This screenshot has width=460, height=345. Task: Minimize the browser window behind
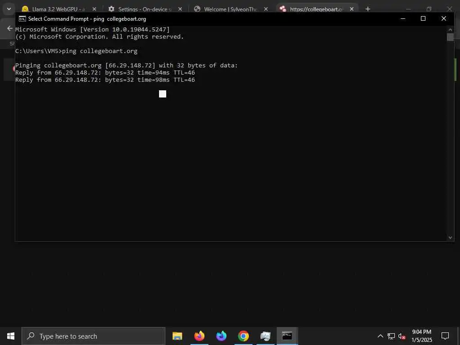(408, 9)
